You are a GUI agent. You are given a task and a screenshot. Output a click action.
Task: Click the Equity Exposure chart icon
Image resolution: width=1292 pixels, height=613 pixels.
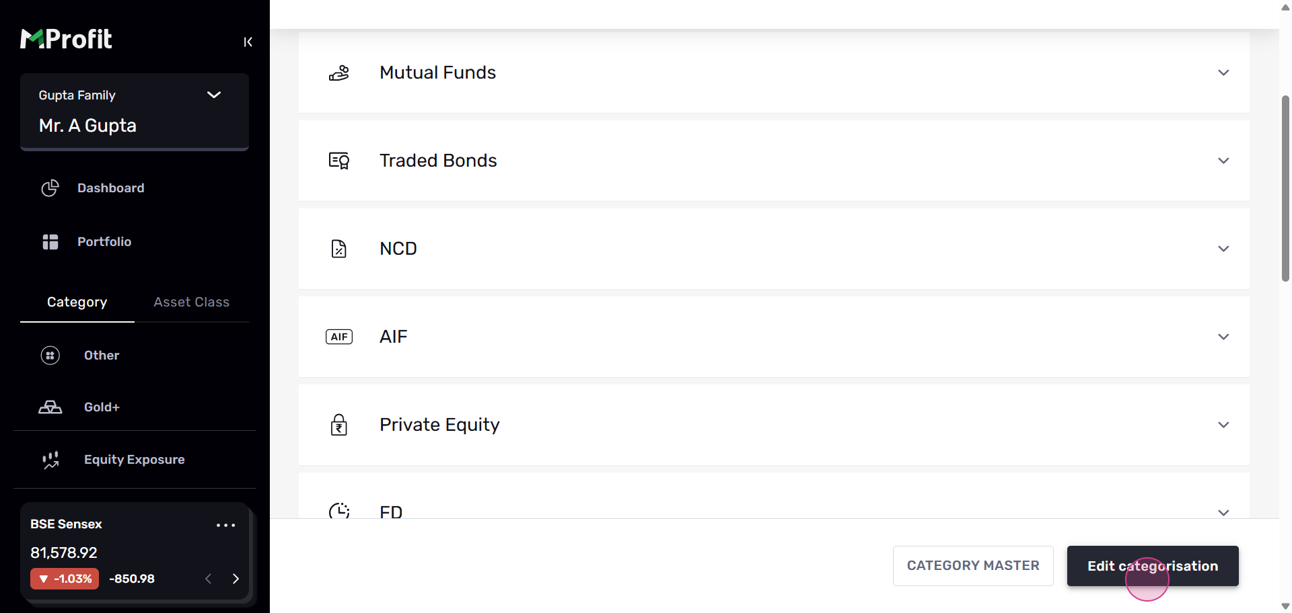click(x=50, y=460)
